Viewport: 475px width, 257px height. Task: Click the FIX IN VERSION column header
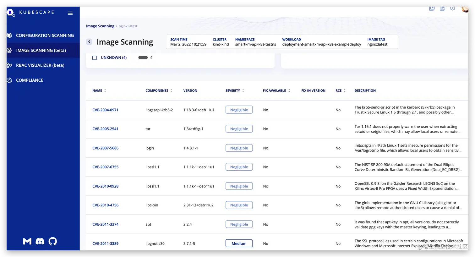[313, 90]
